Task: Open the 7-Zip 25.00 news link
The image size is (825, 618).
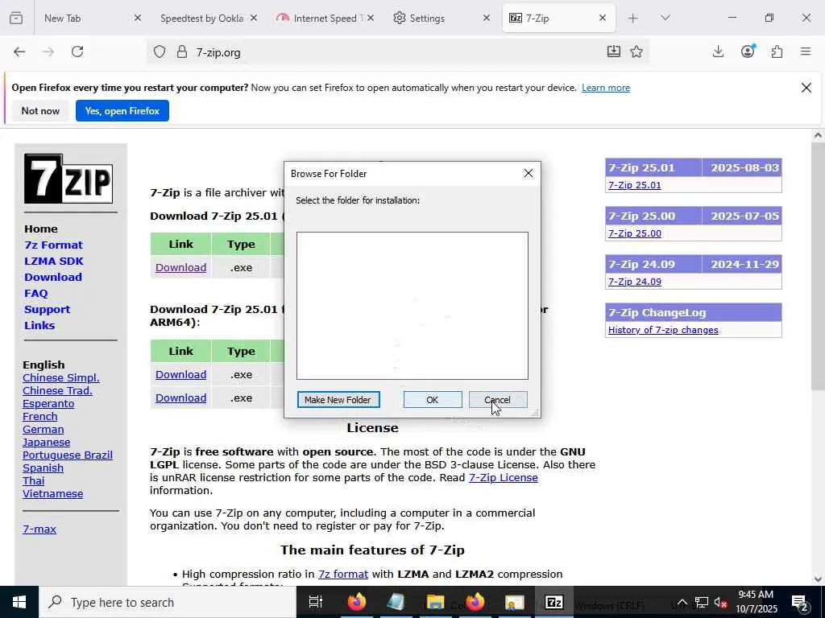Action: coord(635,233)
